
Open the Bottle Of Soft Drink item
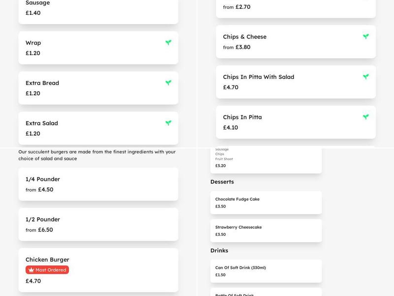(x=266, y=293)
